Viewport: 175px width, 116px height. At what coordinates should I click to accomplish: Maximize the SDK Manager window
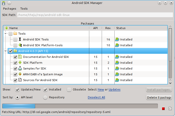(165, 3)
